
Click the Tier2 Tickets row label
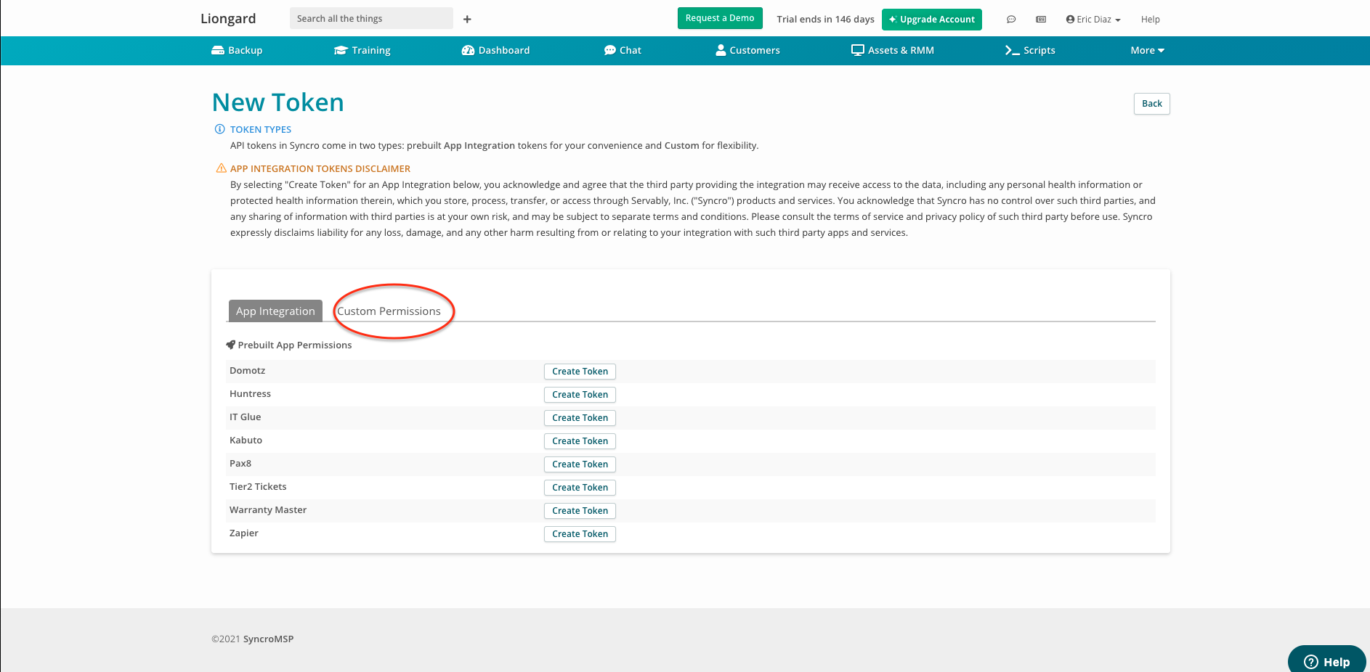pyautogui.click(x=258, y=487)
